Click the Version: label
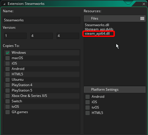148x135 pixels. pyautogui.click(x=9, y=28)
